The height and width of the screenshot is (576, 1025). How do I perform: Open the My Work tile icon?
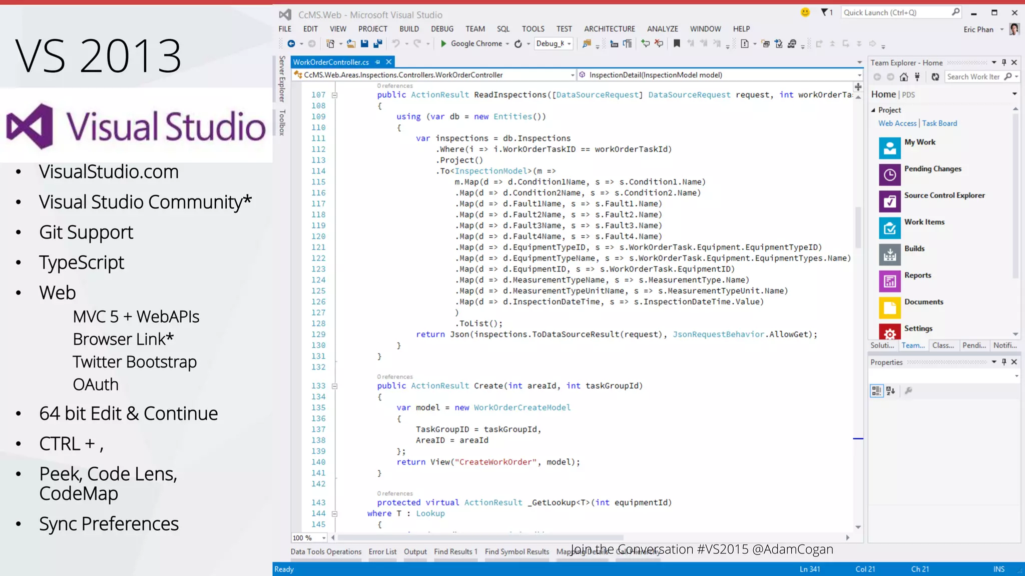[890, 148]
